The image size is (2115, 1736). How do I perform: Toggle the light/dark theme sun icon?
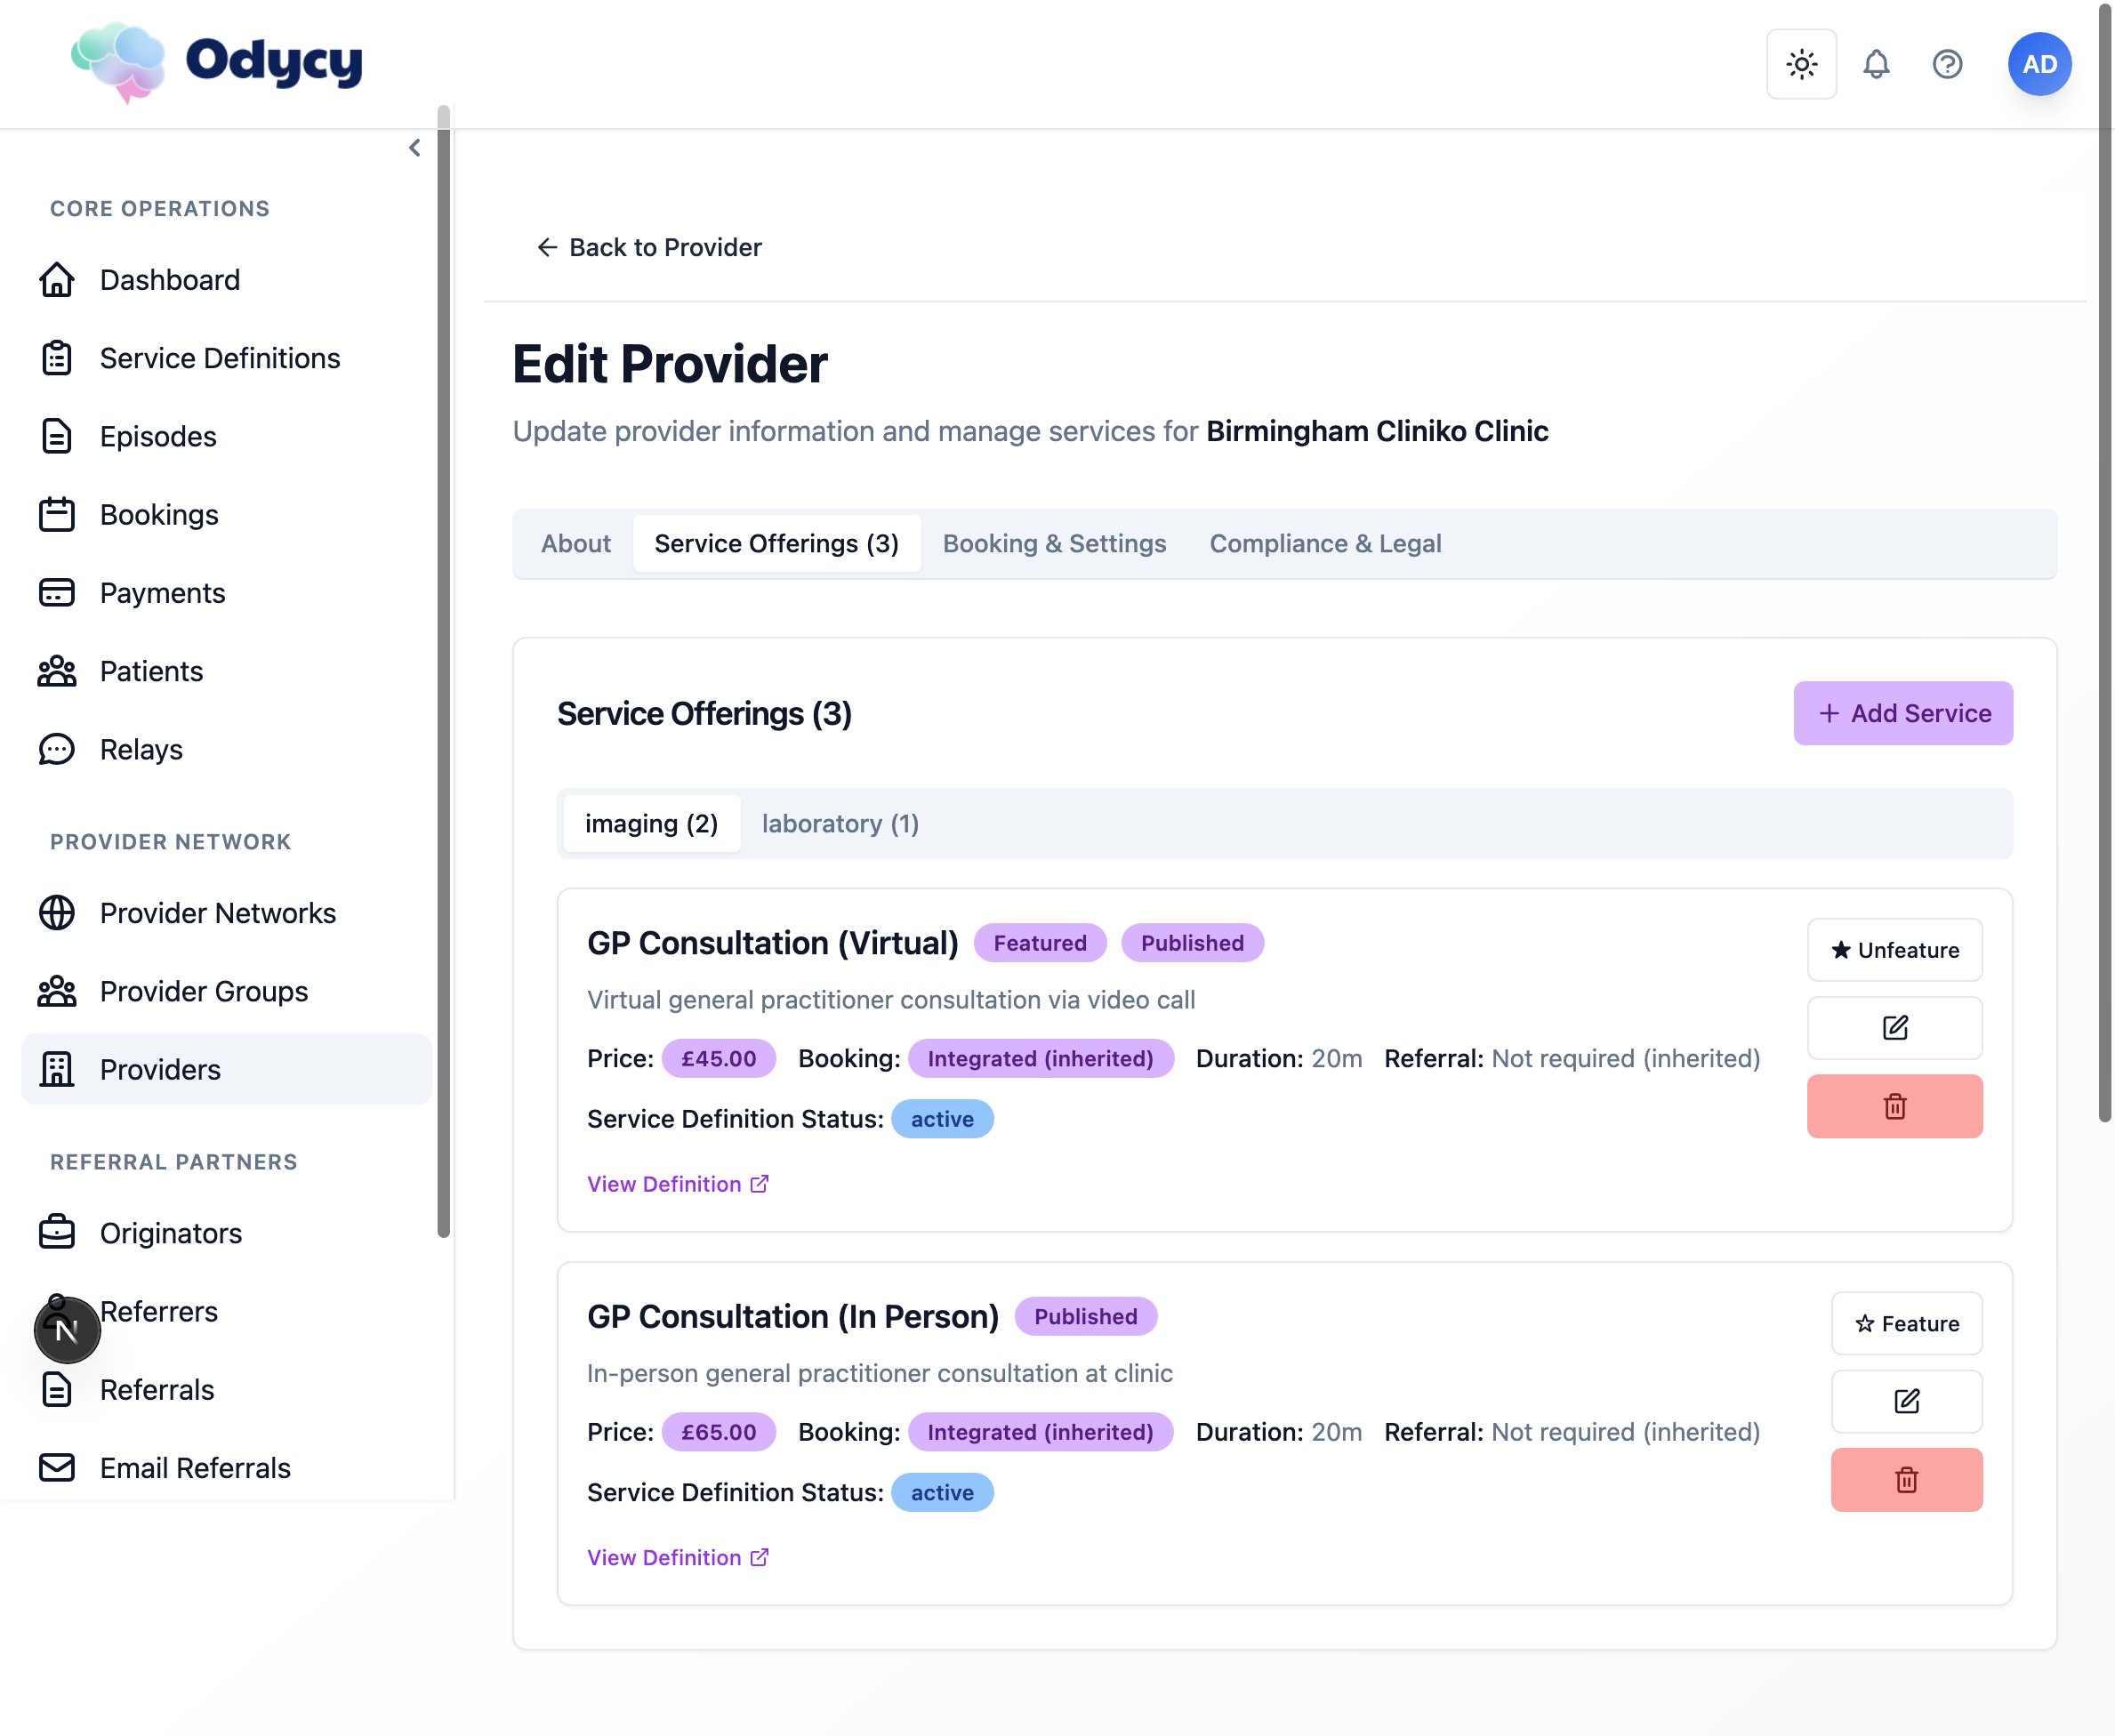1801,65
